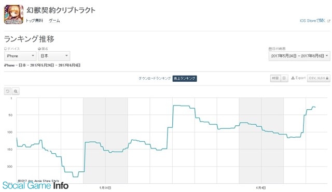The image size is (332, 192).
Task: Click the calendar icon by date range label
Action: click(270, 49)
